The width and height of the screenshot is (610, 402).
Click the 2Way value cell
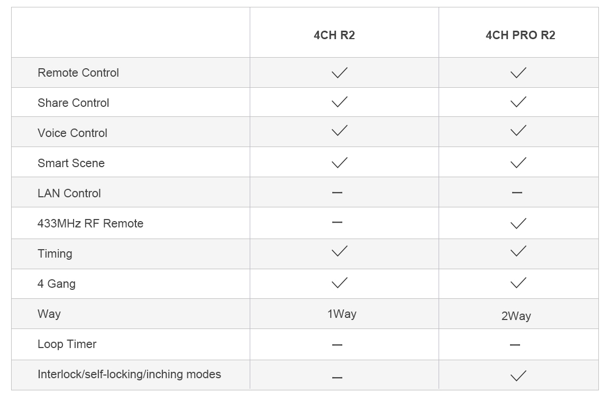[516, 316]
